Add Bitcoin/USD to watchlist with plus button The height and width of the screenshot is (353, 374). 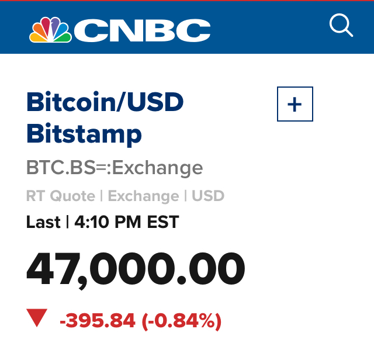(295, 104)
